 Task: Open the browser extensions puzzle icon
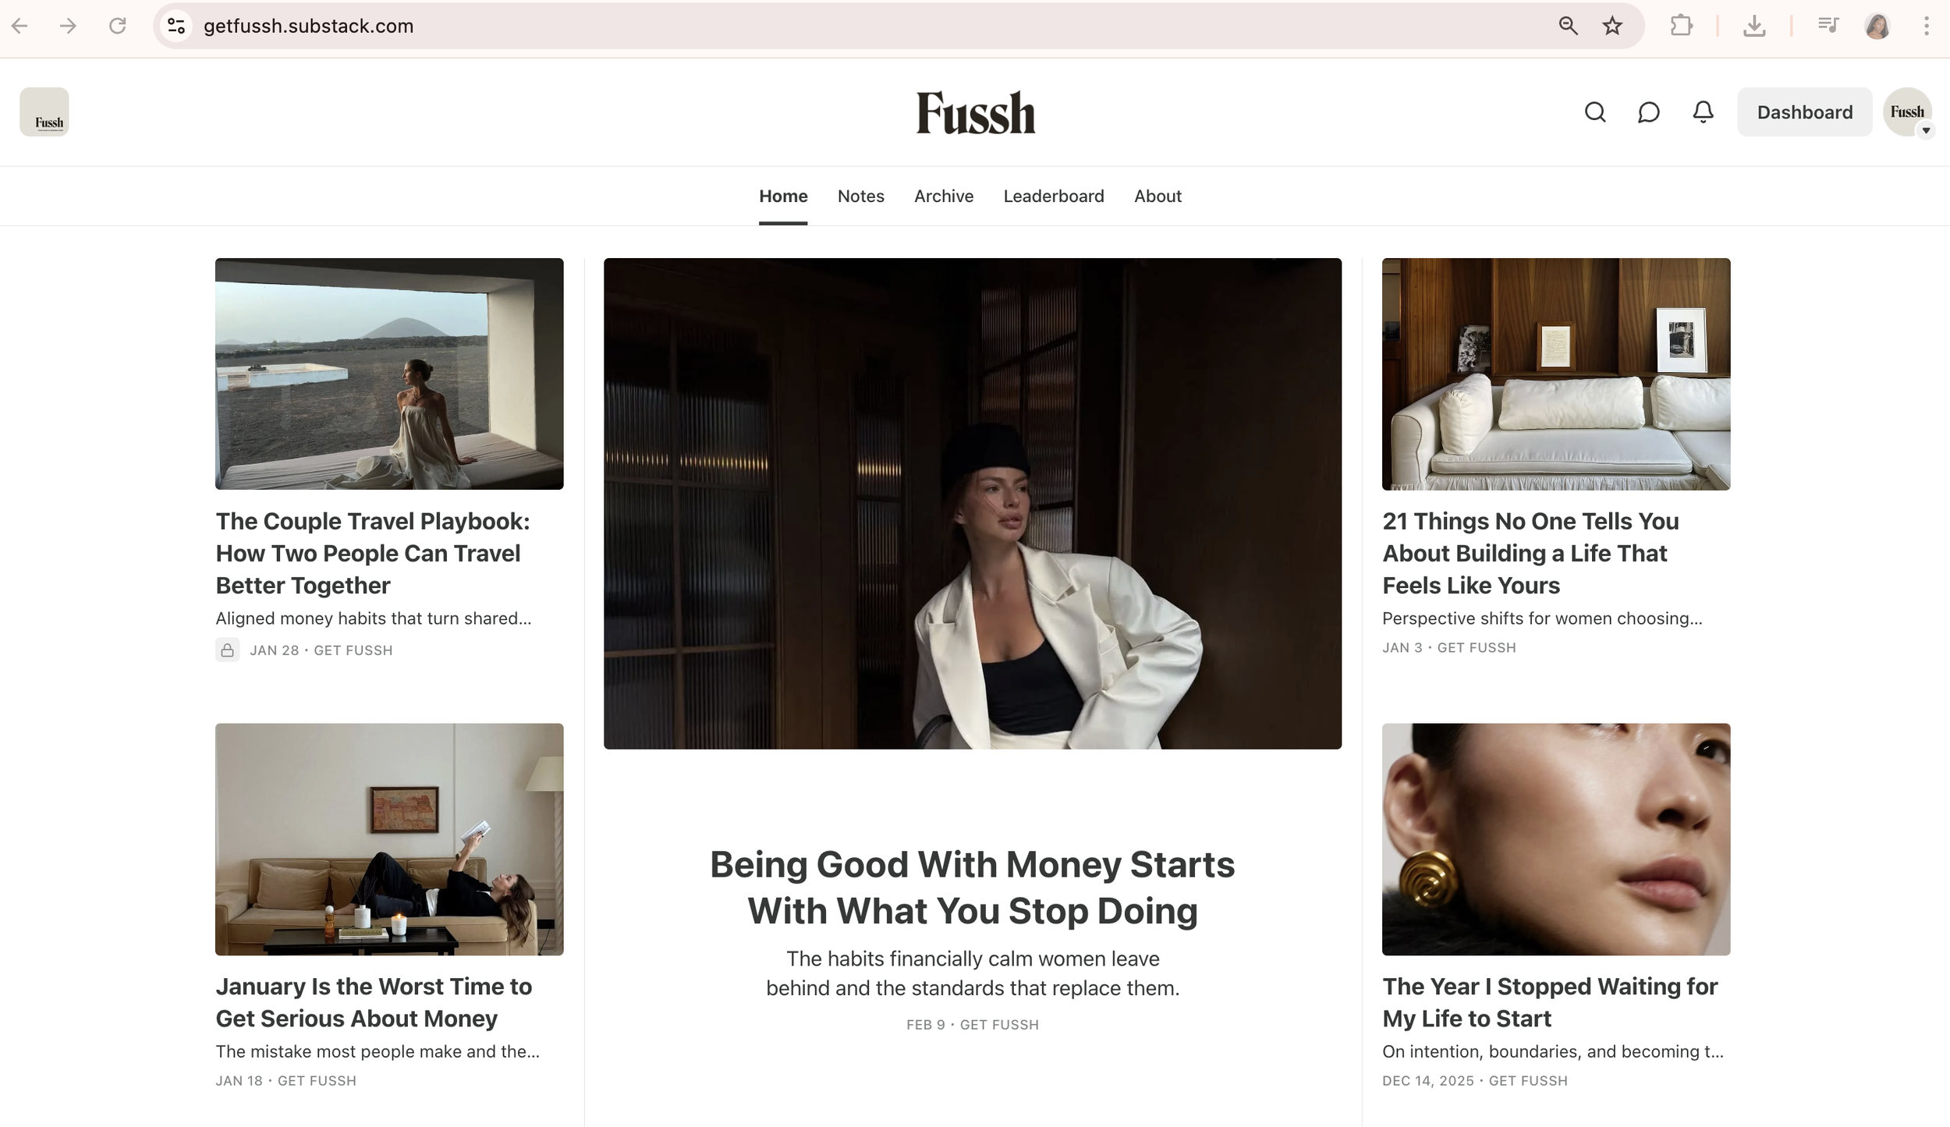tap(1682, 26)
